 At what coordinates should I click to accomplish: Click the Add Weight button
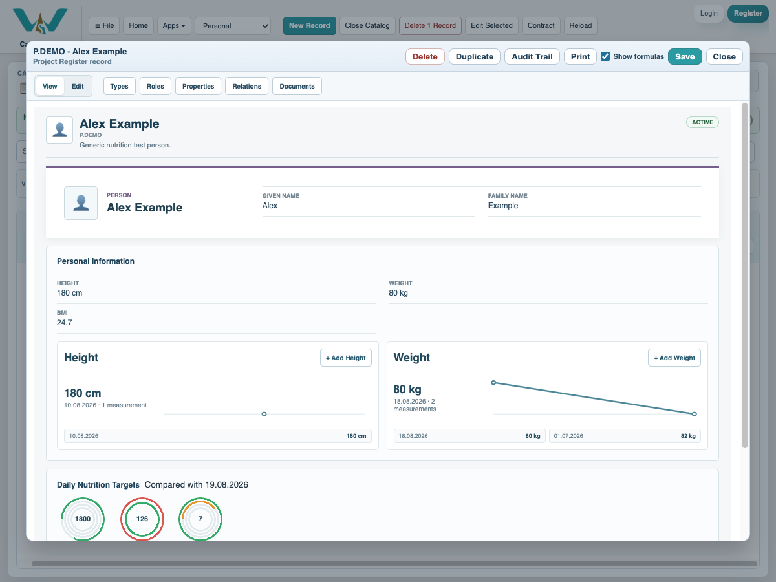click(674, 358)
